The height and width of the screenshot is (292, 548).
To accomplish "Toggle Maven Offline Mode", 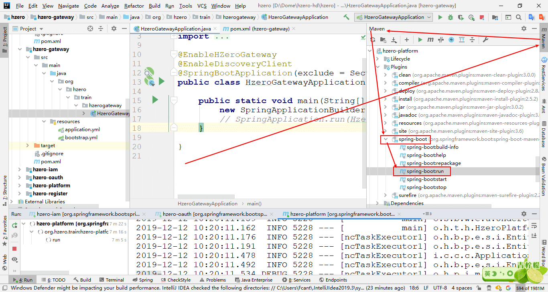I will 441,40.
